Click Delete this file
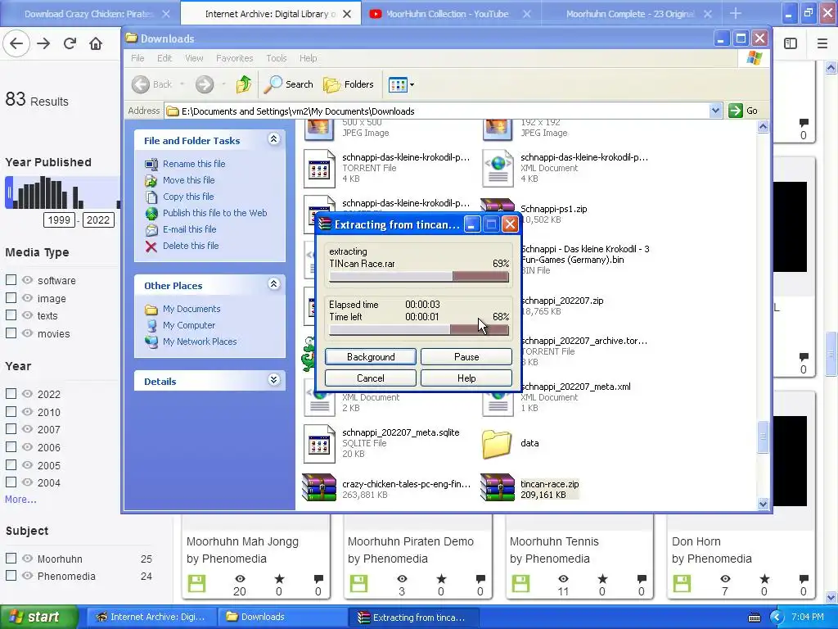838x629 pixels. point(191,246)
